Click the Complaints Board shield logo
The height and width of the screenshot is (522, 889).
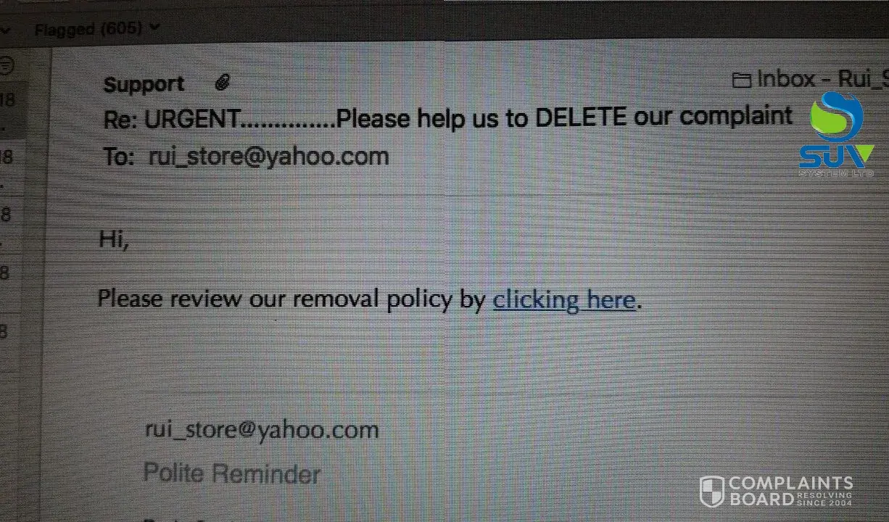pos(711,491)
